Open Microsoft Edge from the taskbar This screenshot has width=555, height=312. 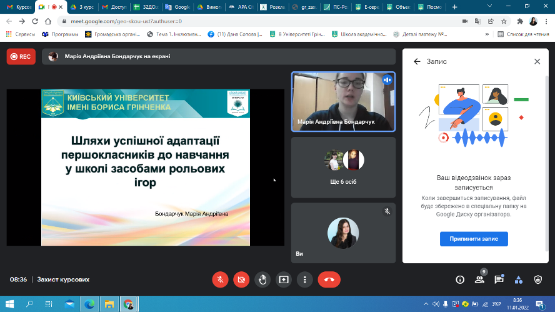point(89,304)
